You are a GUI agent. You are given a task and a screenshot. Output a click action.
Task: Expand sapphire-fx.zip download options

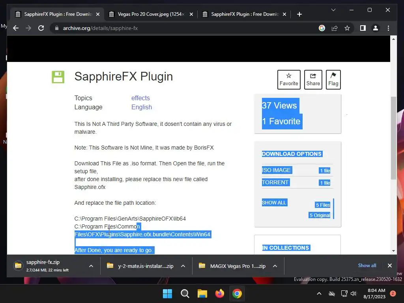[91, 266]
